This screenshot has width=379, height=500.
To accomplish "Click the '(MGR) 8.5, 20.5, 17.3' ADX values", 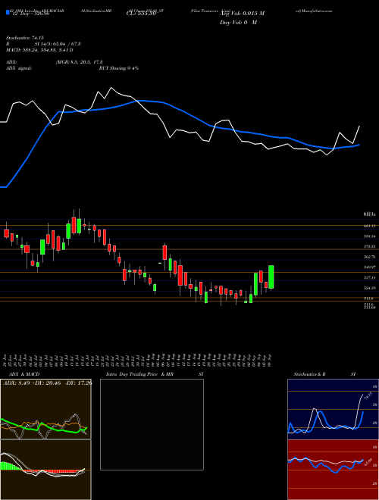I will 79,62.
